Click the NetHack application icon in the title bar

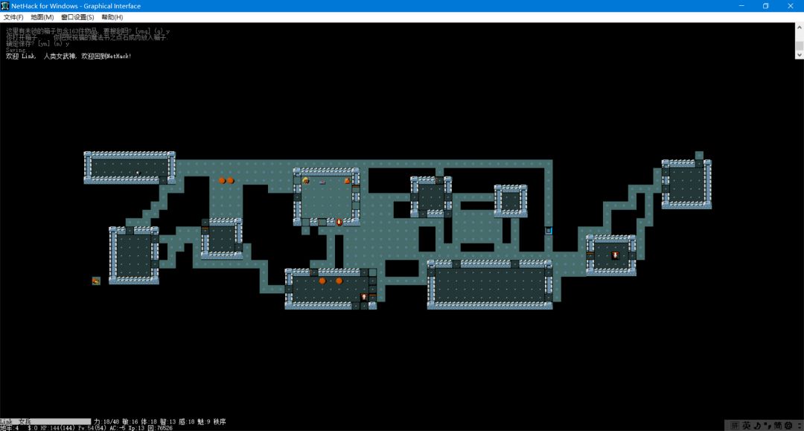tap(5, 6)
